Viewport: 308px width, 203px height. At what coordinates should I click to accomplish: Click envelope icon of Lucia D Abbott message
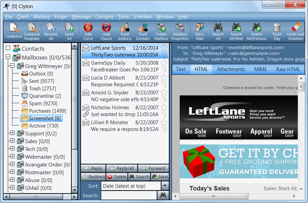(86, 78)
